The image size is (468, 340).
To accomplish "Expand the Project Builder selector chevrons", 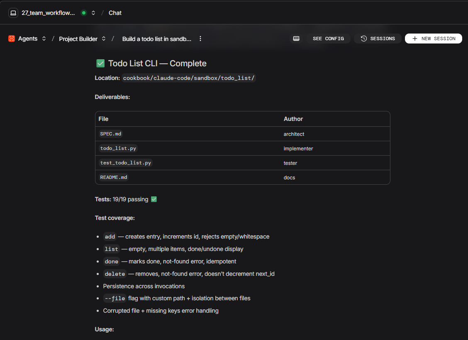I will 104,39.
